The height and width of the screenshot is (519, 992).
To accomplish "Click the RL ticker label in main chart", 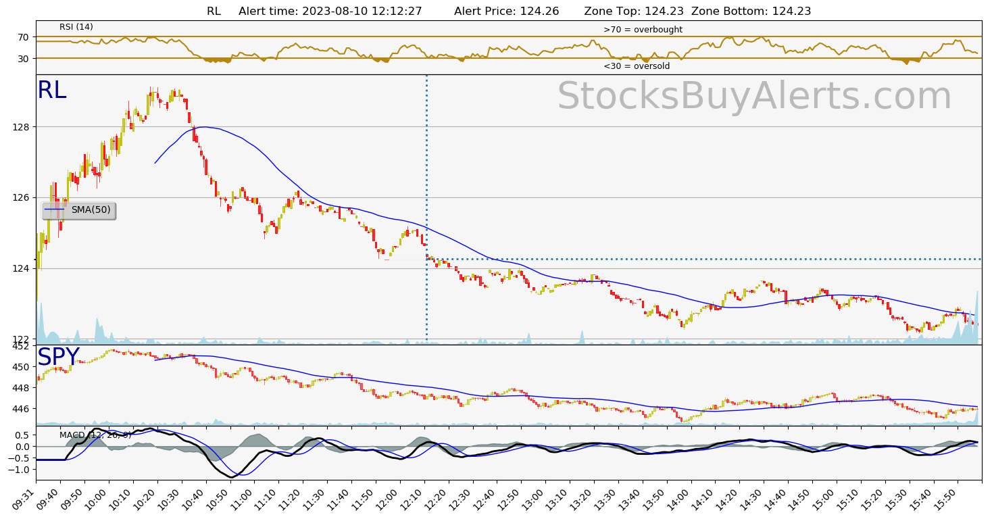I will coord(52,91).
